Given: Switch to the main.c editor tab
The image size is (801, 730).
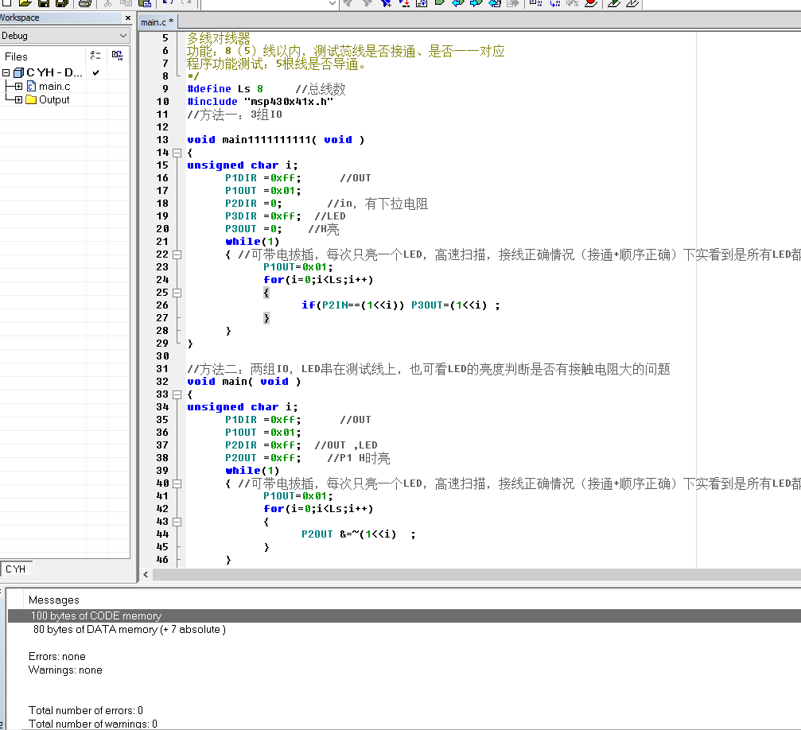Looking at the screenshot, I should point(157,22).
